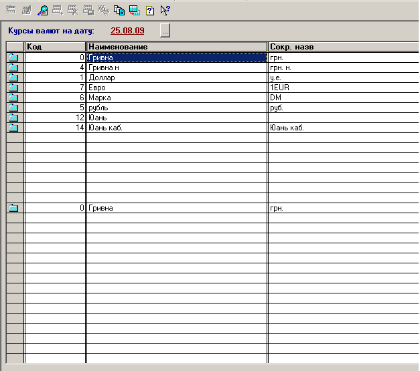This screenshot has height=371, width=420.
Task: Click the folder icon in the Евро row
Action: click(13, 88)
